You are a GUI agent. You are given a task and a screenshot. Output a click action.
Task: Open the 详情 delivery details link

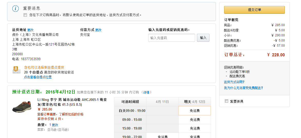coord(146,92)
